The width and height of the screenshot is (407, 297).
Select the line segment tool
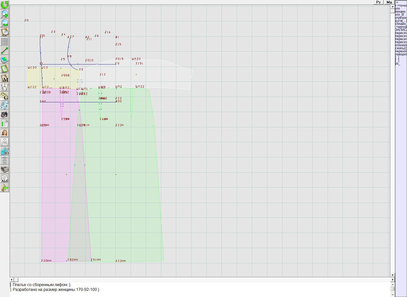(5, 51)
